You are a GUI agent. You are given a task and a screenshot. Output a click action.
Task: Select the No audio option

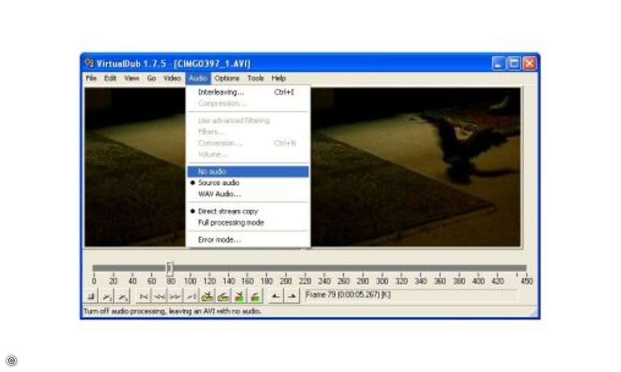click(248, 172)
